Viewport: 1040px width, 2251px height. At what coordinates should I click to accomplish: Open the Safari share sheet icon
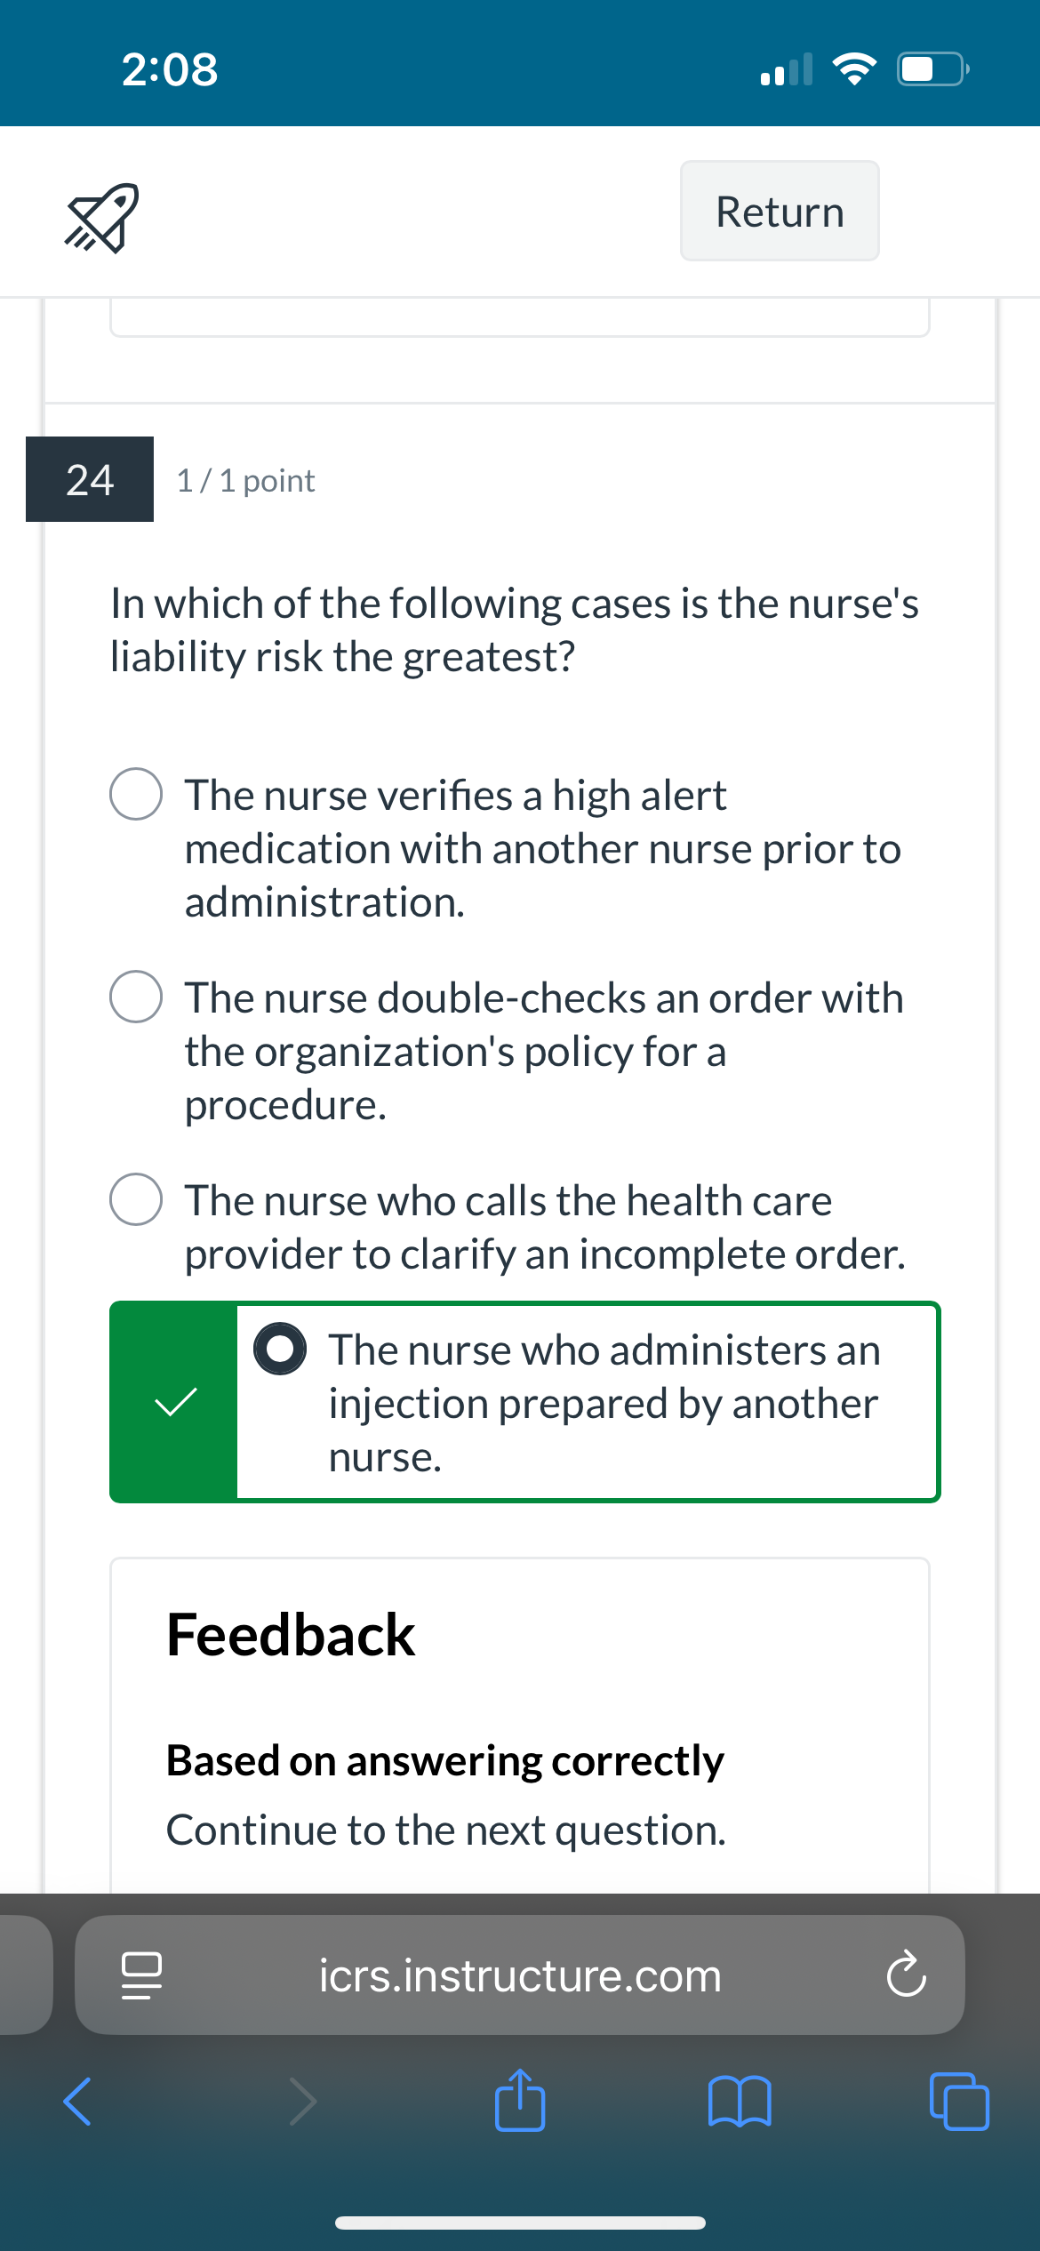click(x=520, y=2100)
